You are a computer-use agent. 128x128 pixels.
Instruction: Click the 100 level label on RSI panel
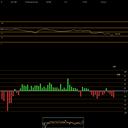click(2, 23)
